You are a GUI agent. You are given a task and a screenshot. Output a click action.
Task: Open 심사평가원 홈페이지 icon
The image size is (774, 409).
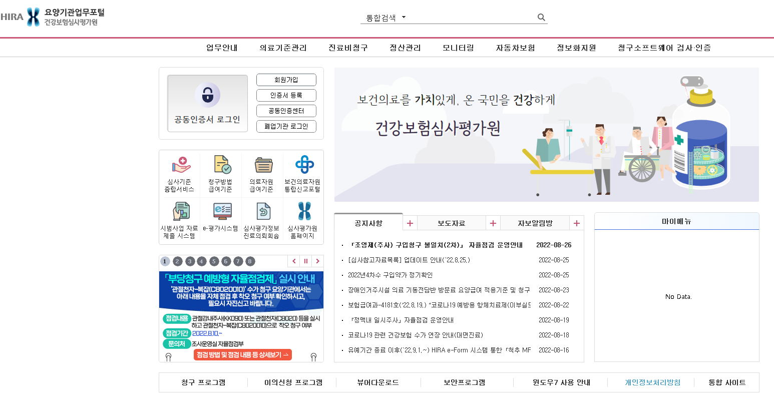click(303, 221)
